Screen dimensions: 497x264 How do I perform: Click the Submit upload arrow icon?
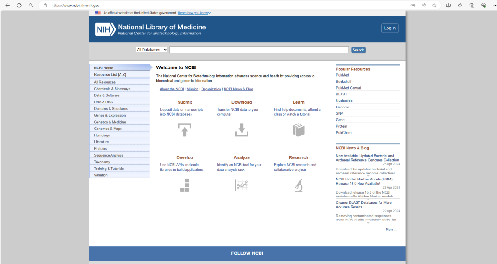pyautogui.click(x=185, y=130)
